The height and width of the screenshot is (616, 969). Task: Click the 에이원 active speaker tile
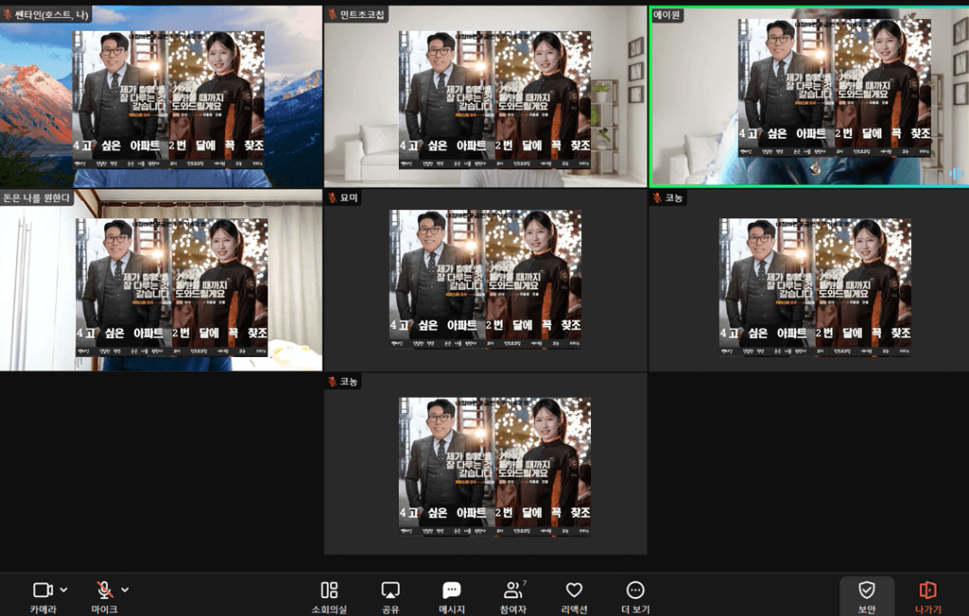(809, 96)
